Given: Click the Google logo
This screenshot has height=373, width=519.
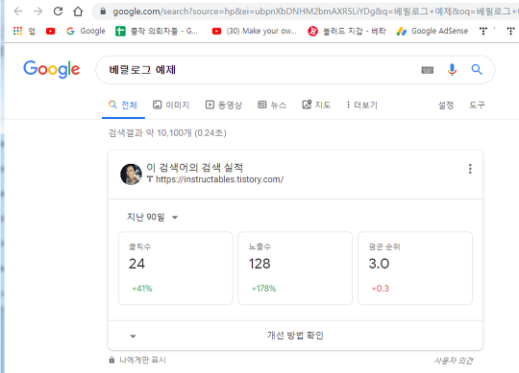Looking at the screenshot, I should pyautogui.click(x=51, y=69).
